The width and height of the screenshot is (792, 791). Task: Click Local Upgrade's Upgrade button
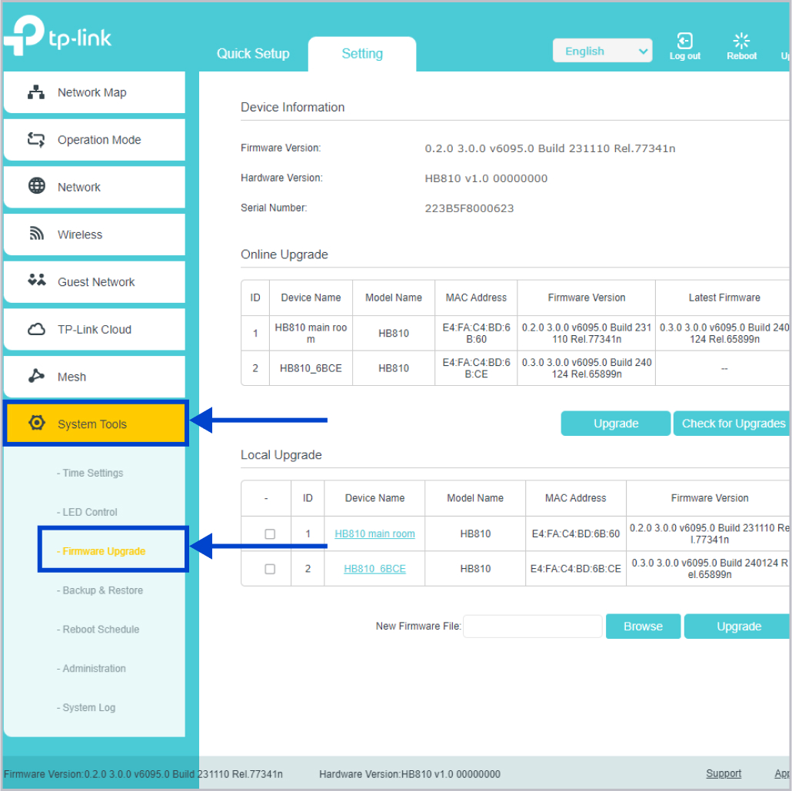coord(738,626)
